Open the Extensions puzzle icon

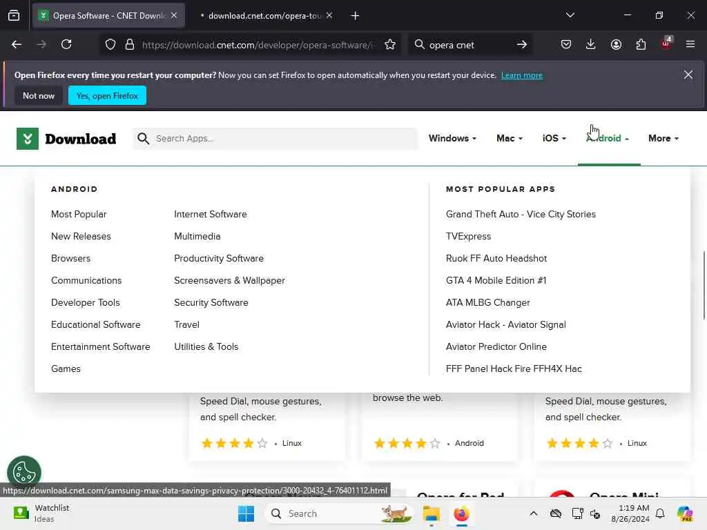pyautogui.click(x=641, y=45)
